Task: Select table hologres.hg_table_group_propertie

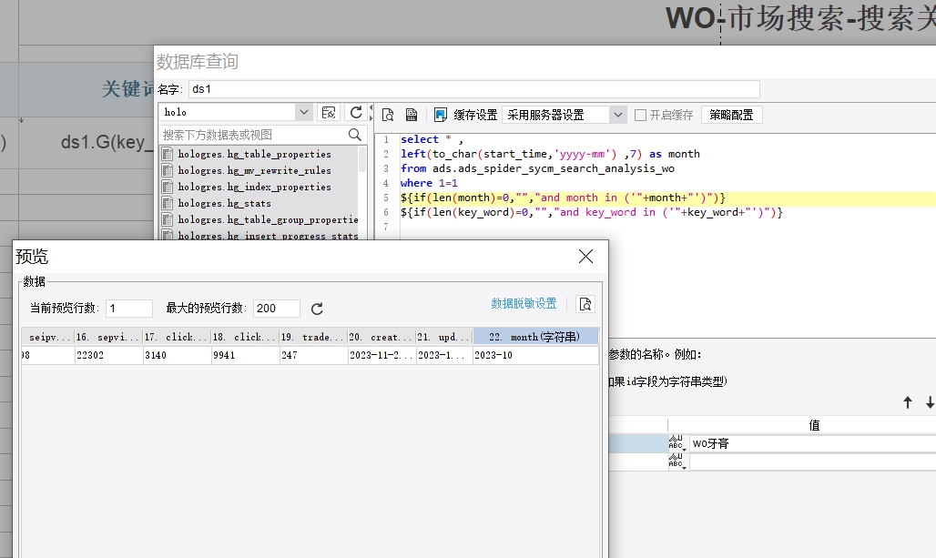Action: [268, 219]
